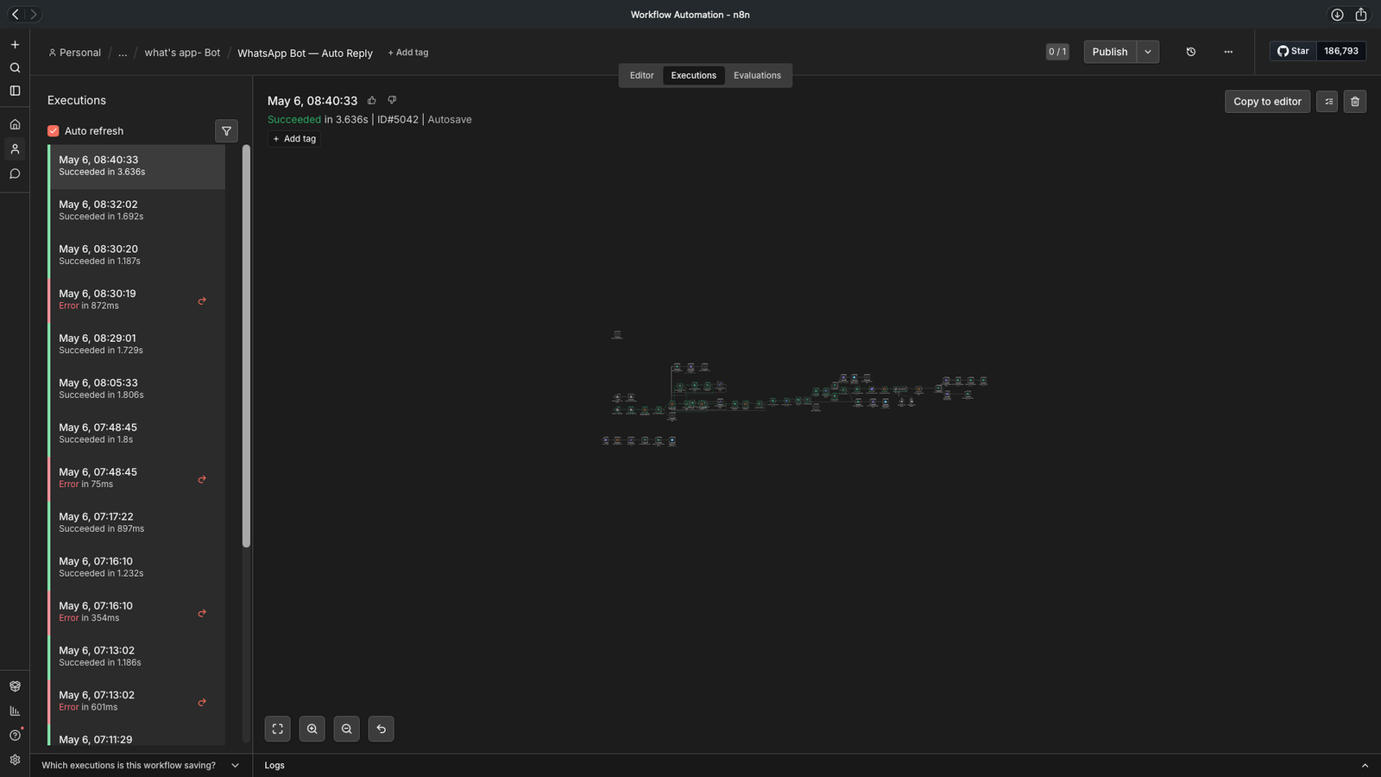Click the Logs label at bottom
The image size is (1381, 777).
pos(274,766)
